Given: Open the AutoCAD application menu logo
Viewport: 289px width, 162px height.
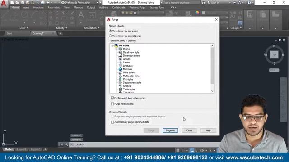Looking at the screenshot, I should tap(4, 4).
